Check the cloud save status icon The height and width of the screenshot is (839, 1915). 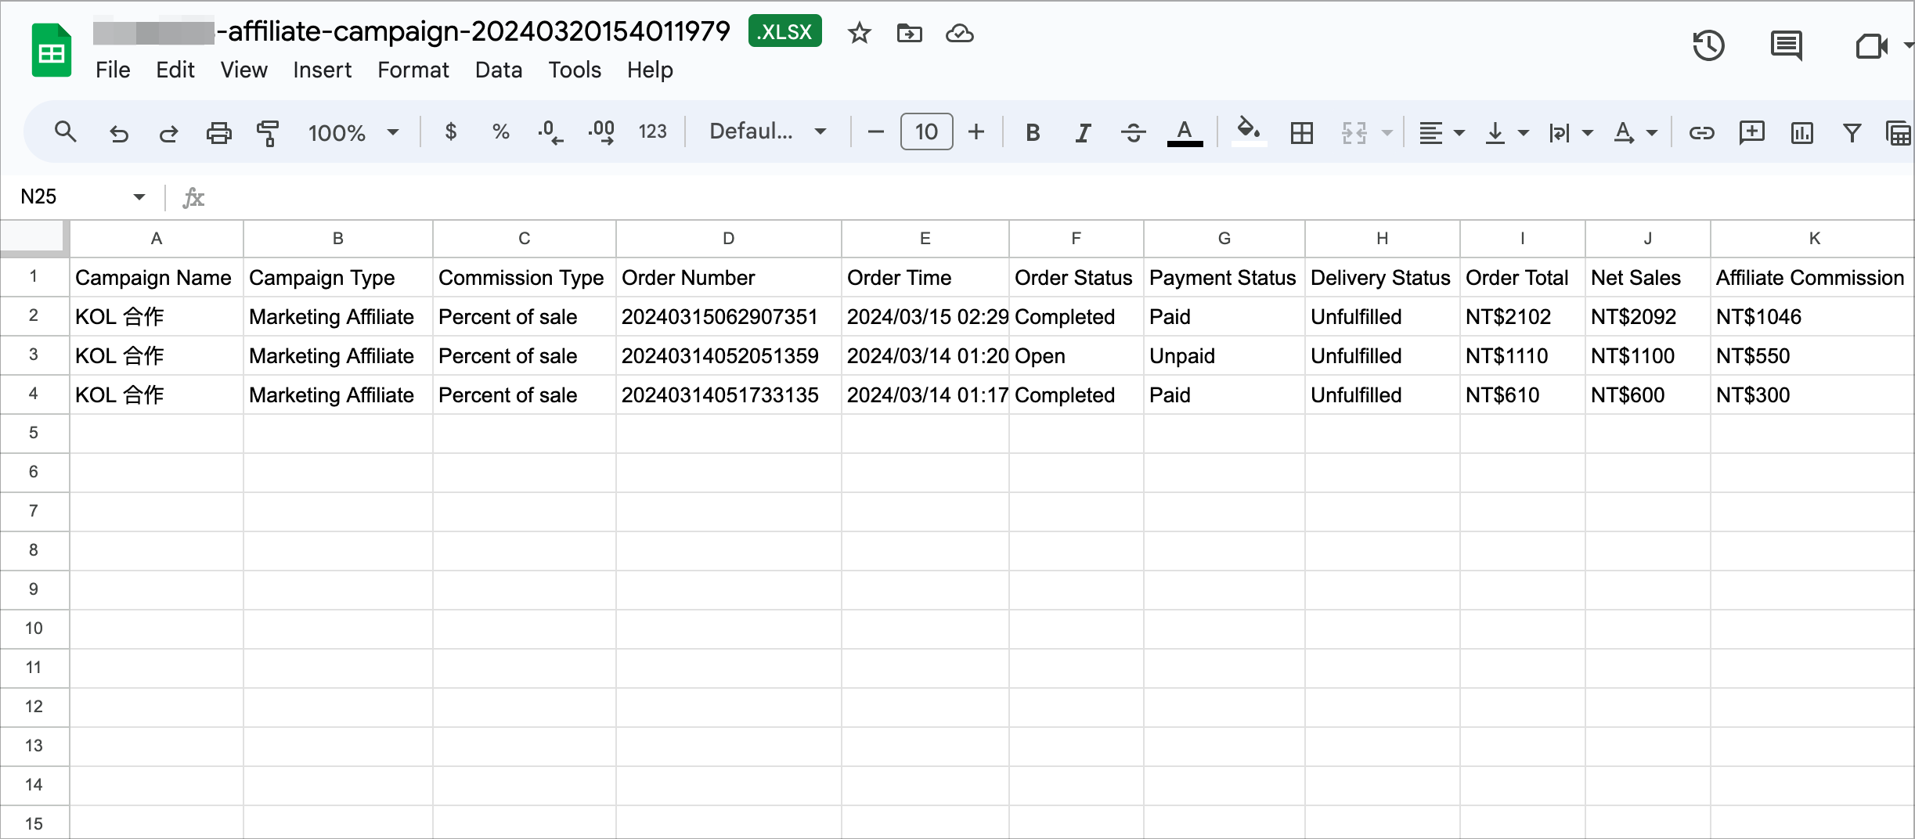[x=959, y=33]
